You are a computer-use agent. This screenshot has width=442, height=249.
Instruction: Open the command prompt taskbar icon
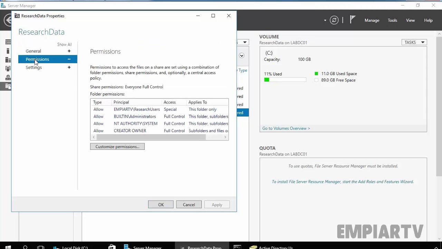[237, 247]
